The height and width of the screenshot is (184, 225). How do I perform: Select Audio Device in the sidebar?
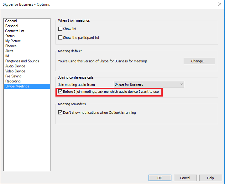click(15, 66)
